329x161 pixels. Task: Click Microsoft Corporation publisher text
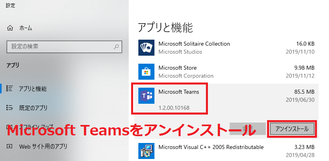(186, 76)
